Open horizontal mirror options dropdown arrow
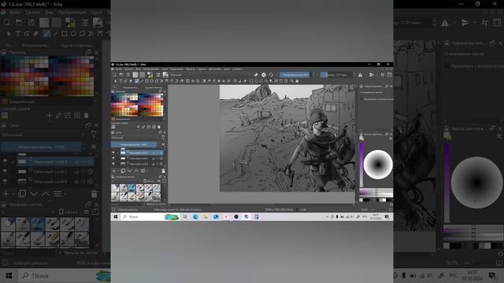Image resolution: width=504 pixels, height=283 pixels. (x=365, y=75)
